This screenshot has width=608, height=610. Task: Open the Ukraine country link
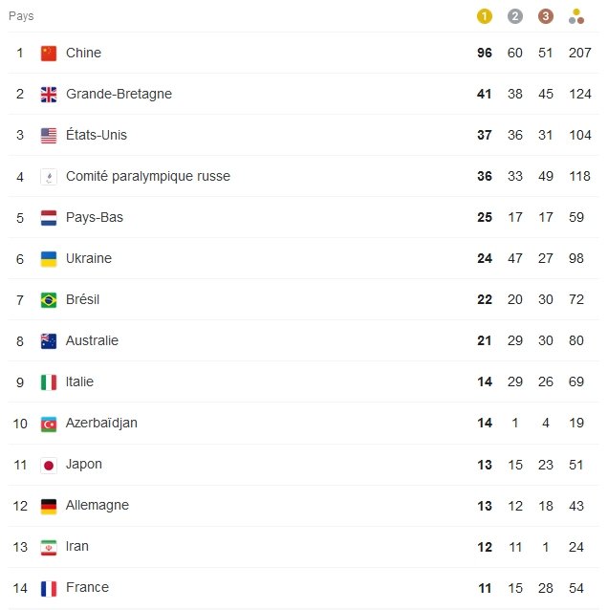[89, 258]
